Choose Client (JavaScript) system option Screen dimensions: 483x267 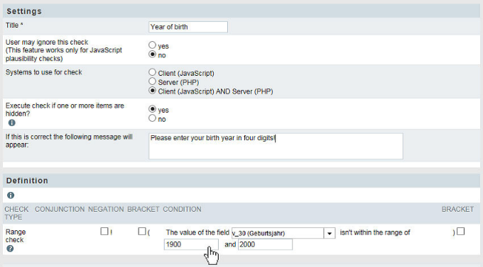pyautogui.click(x=152, y=72)
